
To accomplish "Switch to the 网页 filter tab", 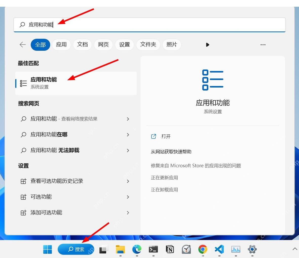I will click(103, 44).
